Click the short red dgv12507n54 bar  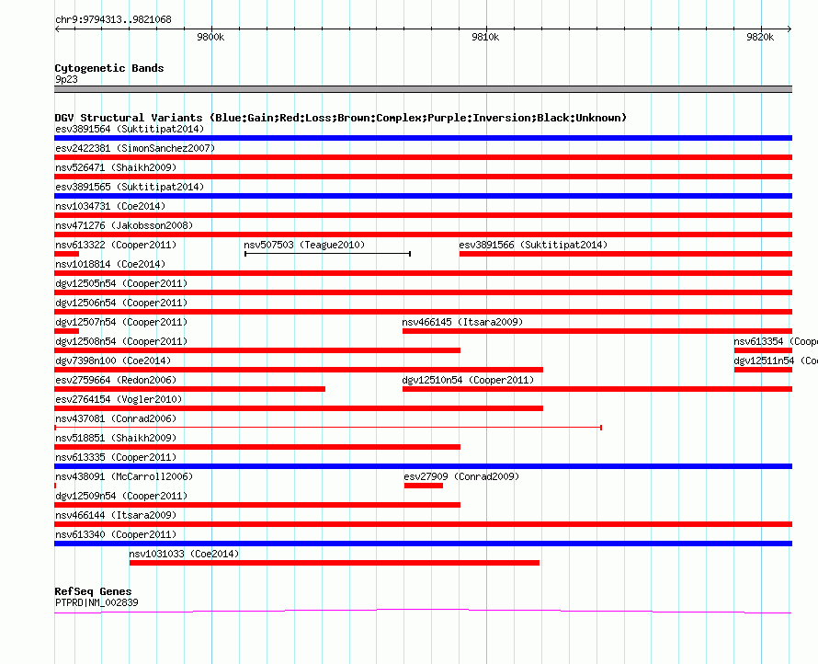[x=67, y=331]
